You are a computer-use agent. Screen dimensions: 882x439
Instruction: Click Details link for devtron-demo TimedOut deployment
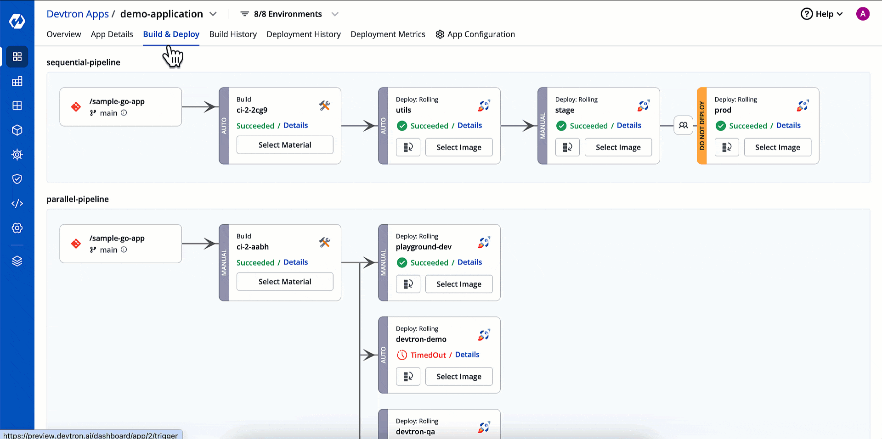(x=467, y=355)
